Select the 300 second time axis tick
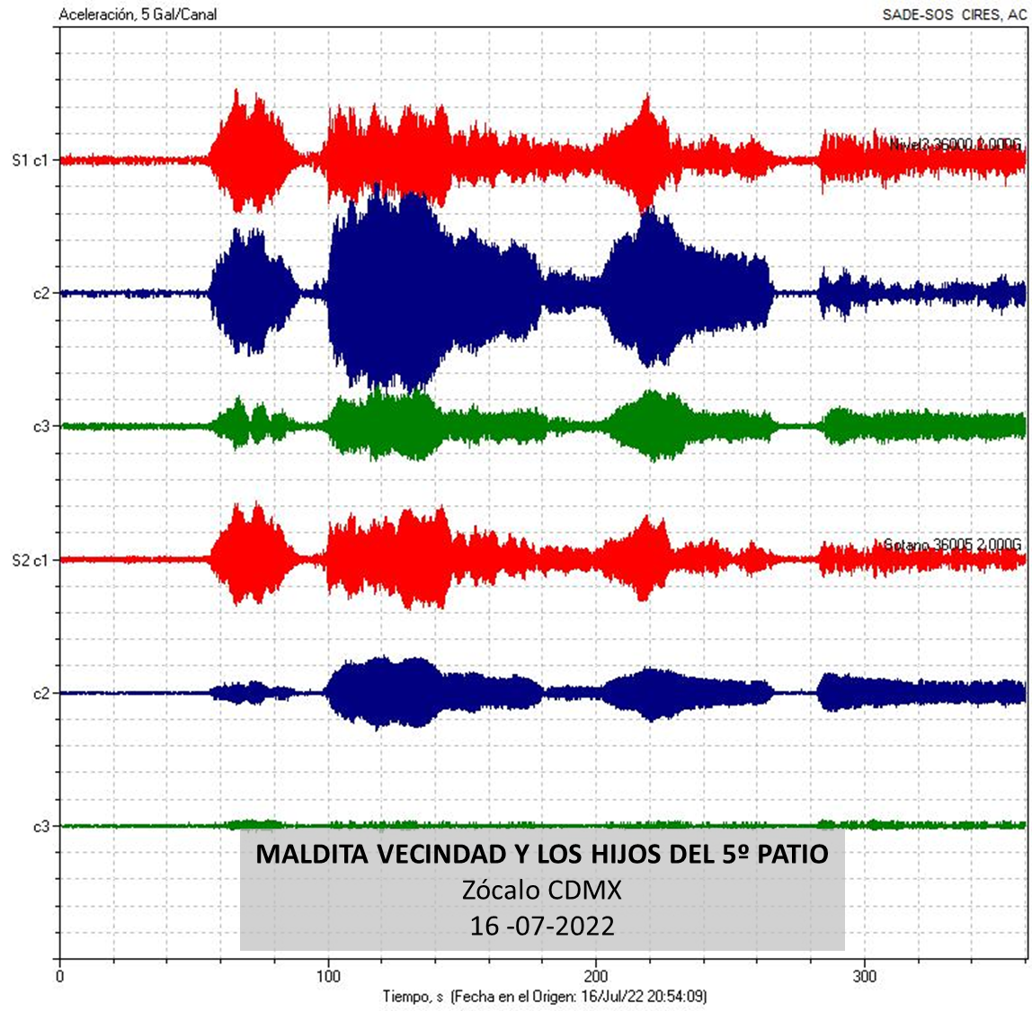 click(x=865, y=975)
